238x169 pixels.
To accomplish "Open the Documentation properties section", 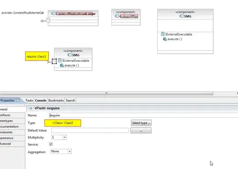I will 12,127.
